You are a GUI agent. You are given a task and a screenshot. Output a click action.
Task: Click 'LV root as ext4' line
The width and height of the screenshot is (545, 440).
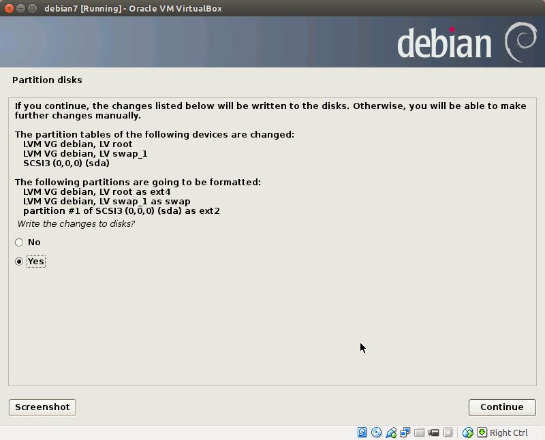click(97, 192)
